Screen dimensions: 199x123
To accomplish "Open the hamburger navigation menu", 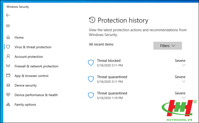I will (x=8, y=26).
